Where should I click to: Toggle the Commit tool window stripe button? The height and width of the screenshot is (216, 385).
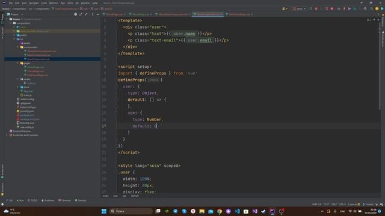tap(2, 32)
